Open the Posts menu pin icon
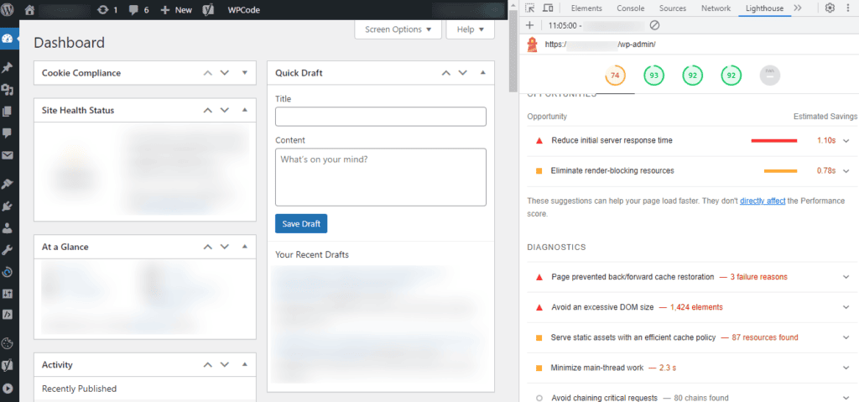Image resolution: width=859 pixels, height=402 pixels. tap(8, 67)
